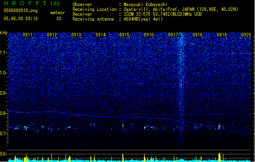Click the 0.9 kHz axis tick label

(3, 93)
